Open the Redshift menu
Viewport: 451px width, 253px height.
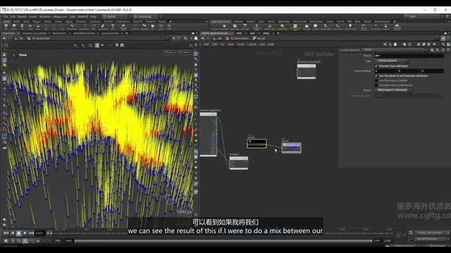pos(83,17)
